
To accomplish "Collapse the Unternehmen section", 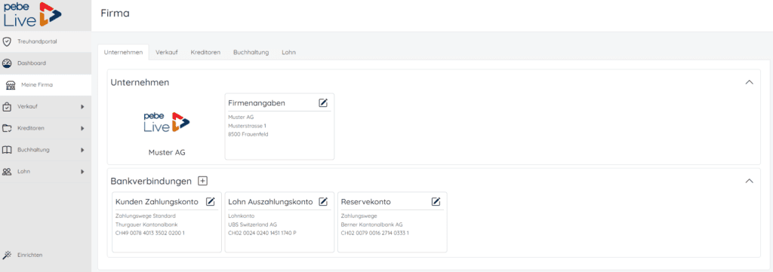I will point(750,82).
